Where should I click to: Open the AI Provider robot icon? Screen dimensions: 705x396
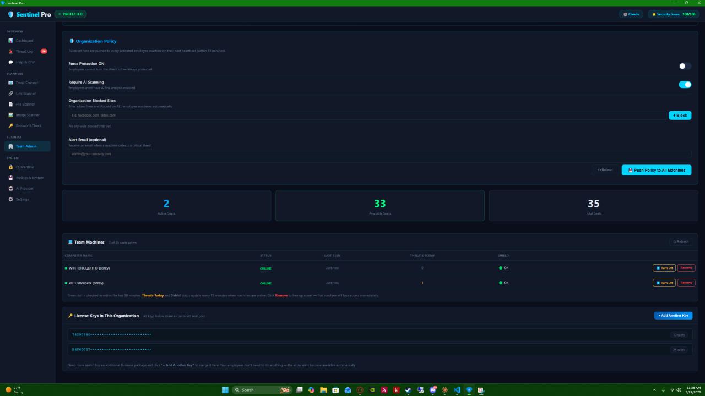point(10,189)
